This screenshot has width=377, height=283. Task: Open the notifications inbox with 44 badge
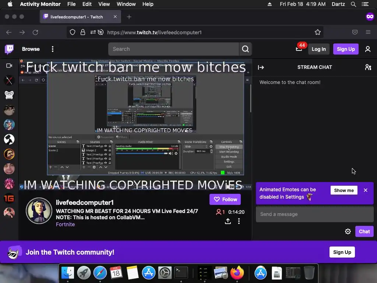(x=299, y=49)
